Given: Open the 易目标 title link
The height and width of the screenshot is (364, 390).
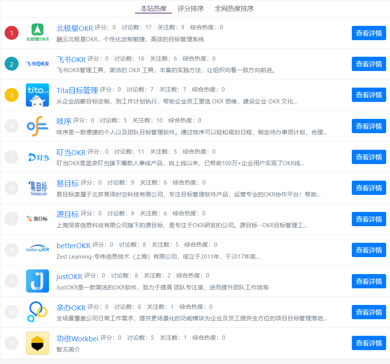Looking at the screenshot, I should [68, 183].
